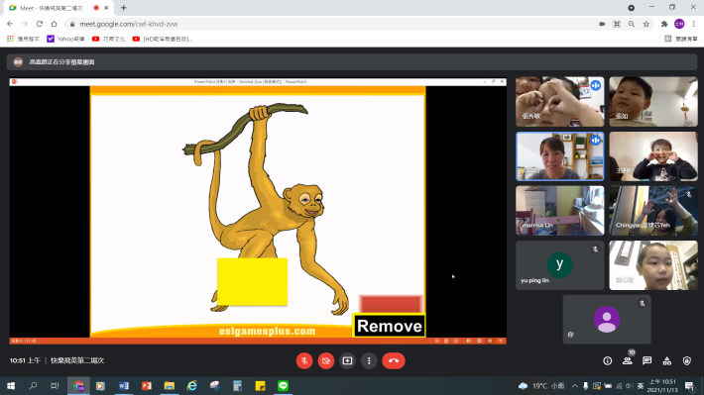Select yu ping lin participant tile
The height and width of the screenshot is (395, 704).
pos(560,265)
